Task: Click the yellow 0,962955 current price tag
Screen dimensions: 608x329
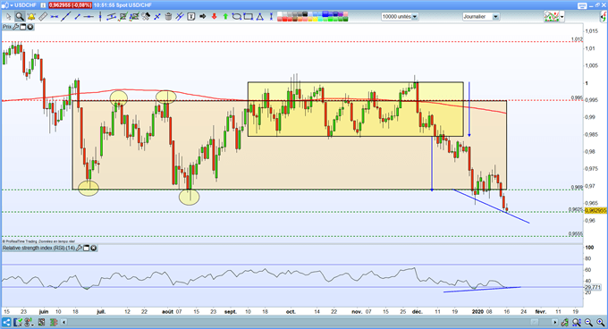Action: pos(595,210)
